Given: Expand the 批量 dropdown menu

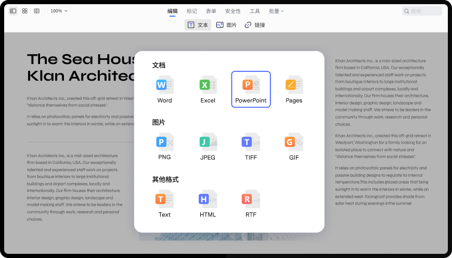Looking at the screenshot, I should [276, 11].
